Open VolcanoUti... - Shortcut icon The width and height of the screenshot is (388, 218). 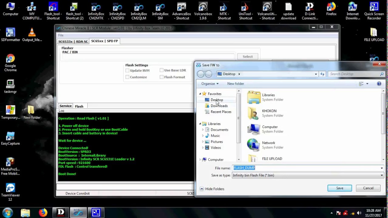(267, 12)
